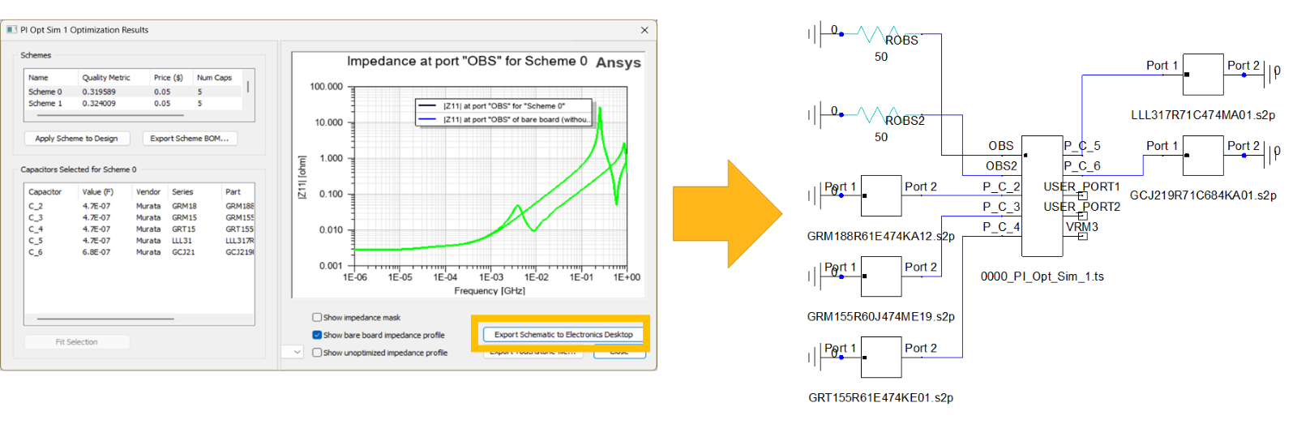Select capacitor row C_4
The image size is (1297, 437).
coord(139,229)
